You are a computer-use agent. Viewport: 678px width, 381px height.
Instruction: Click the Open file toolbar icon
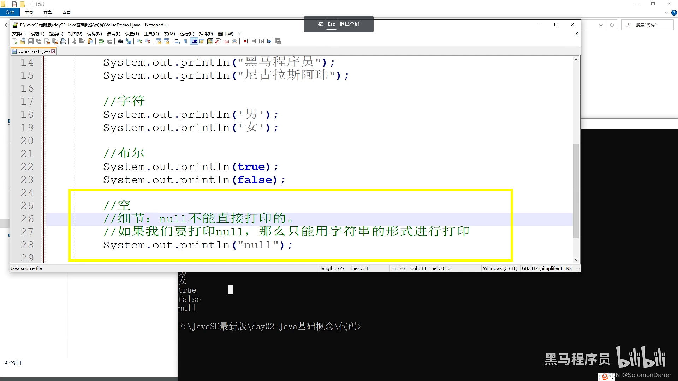(x=23, y=41)
